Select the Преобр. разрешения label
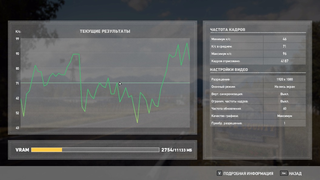This screenshot has height=180, width=320. [227, 123]
